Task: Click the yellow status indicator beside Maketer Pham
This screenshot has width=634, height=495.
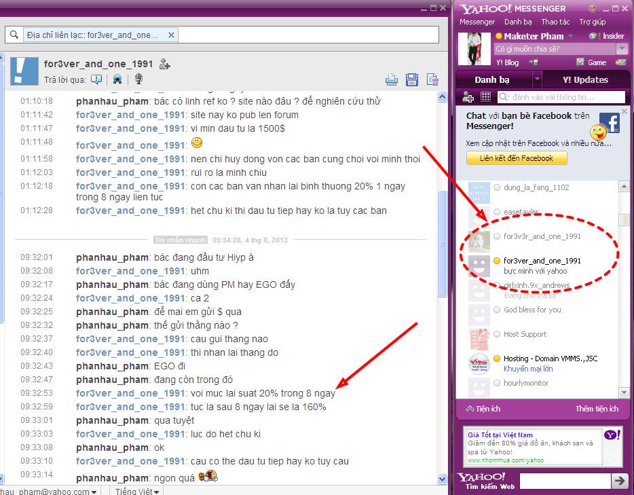Action: click(499, 37)
